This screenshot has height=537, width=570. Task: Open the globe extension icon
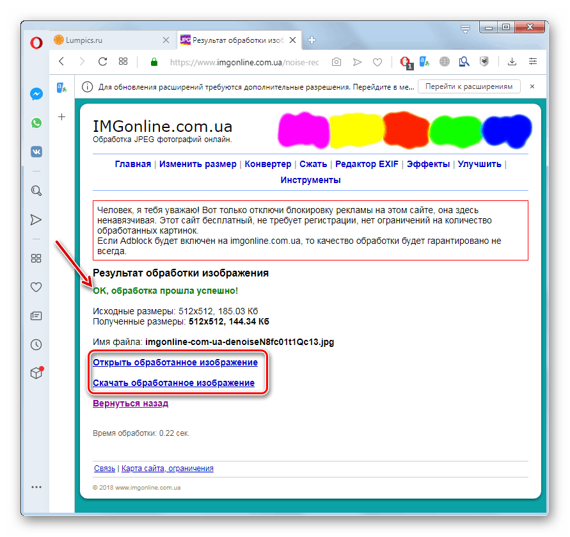click(444, 61)
